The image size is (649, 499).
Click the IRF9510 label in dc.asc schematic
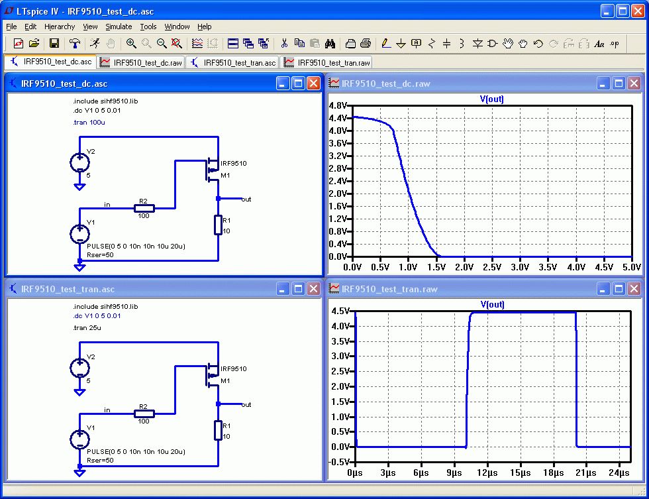(x=233, y=164)
